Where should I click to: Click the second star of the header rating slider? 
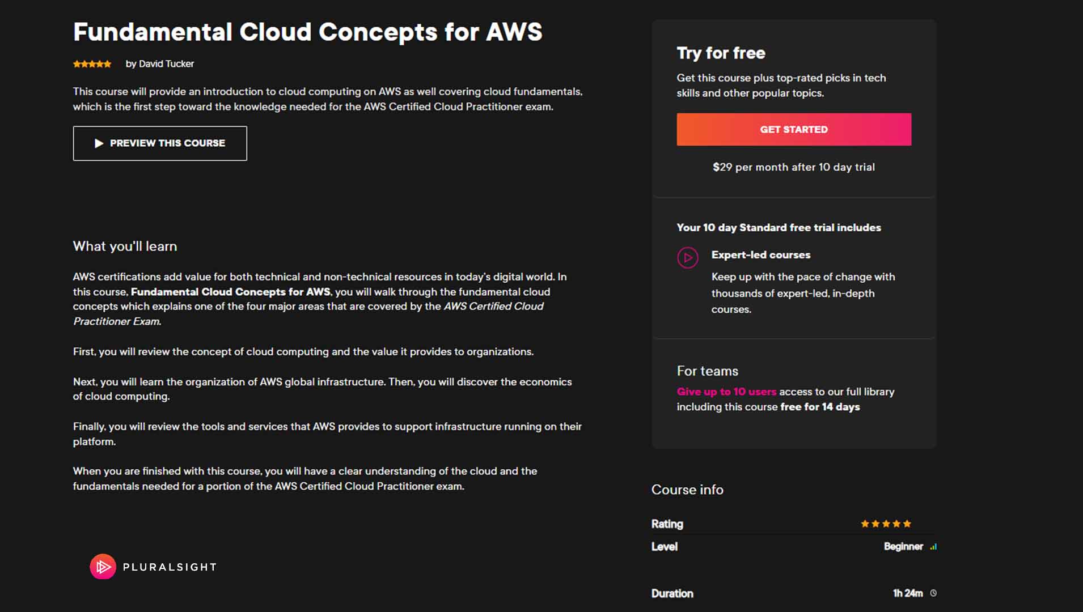tap(84, 63)
